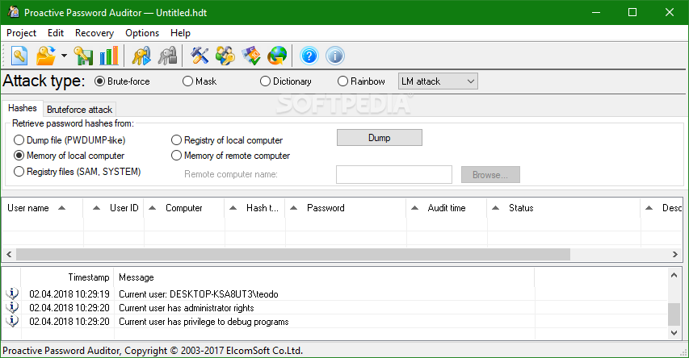Open help via blue question mark icon
The height and width of the screenshot is (358, 689).
pyautogui.click(x=309, y=56)
